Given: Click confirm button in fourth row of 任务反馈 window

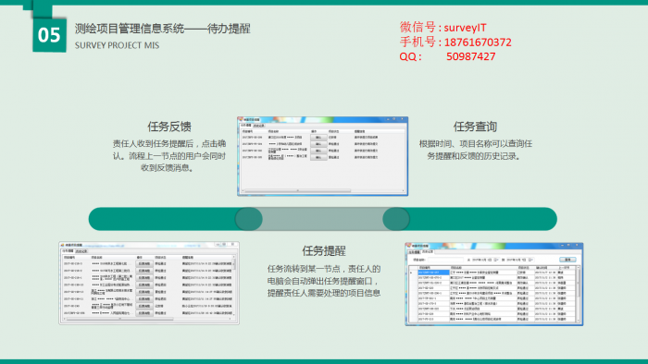Looking at the screenshot, I should coord(318,157).
